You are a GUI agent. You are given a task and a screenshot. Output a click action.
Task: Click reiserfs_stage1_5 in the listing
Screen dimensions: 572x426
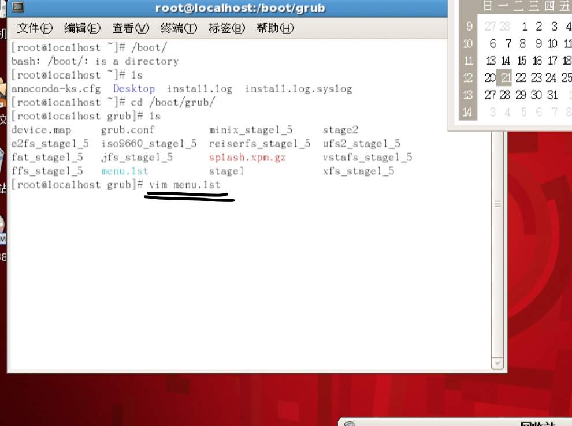[259, 144]
